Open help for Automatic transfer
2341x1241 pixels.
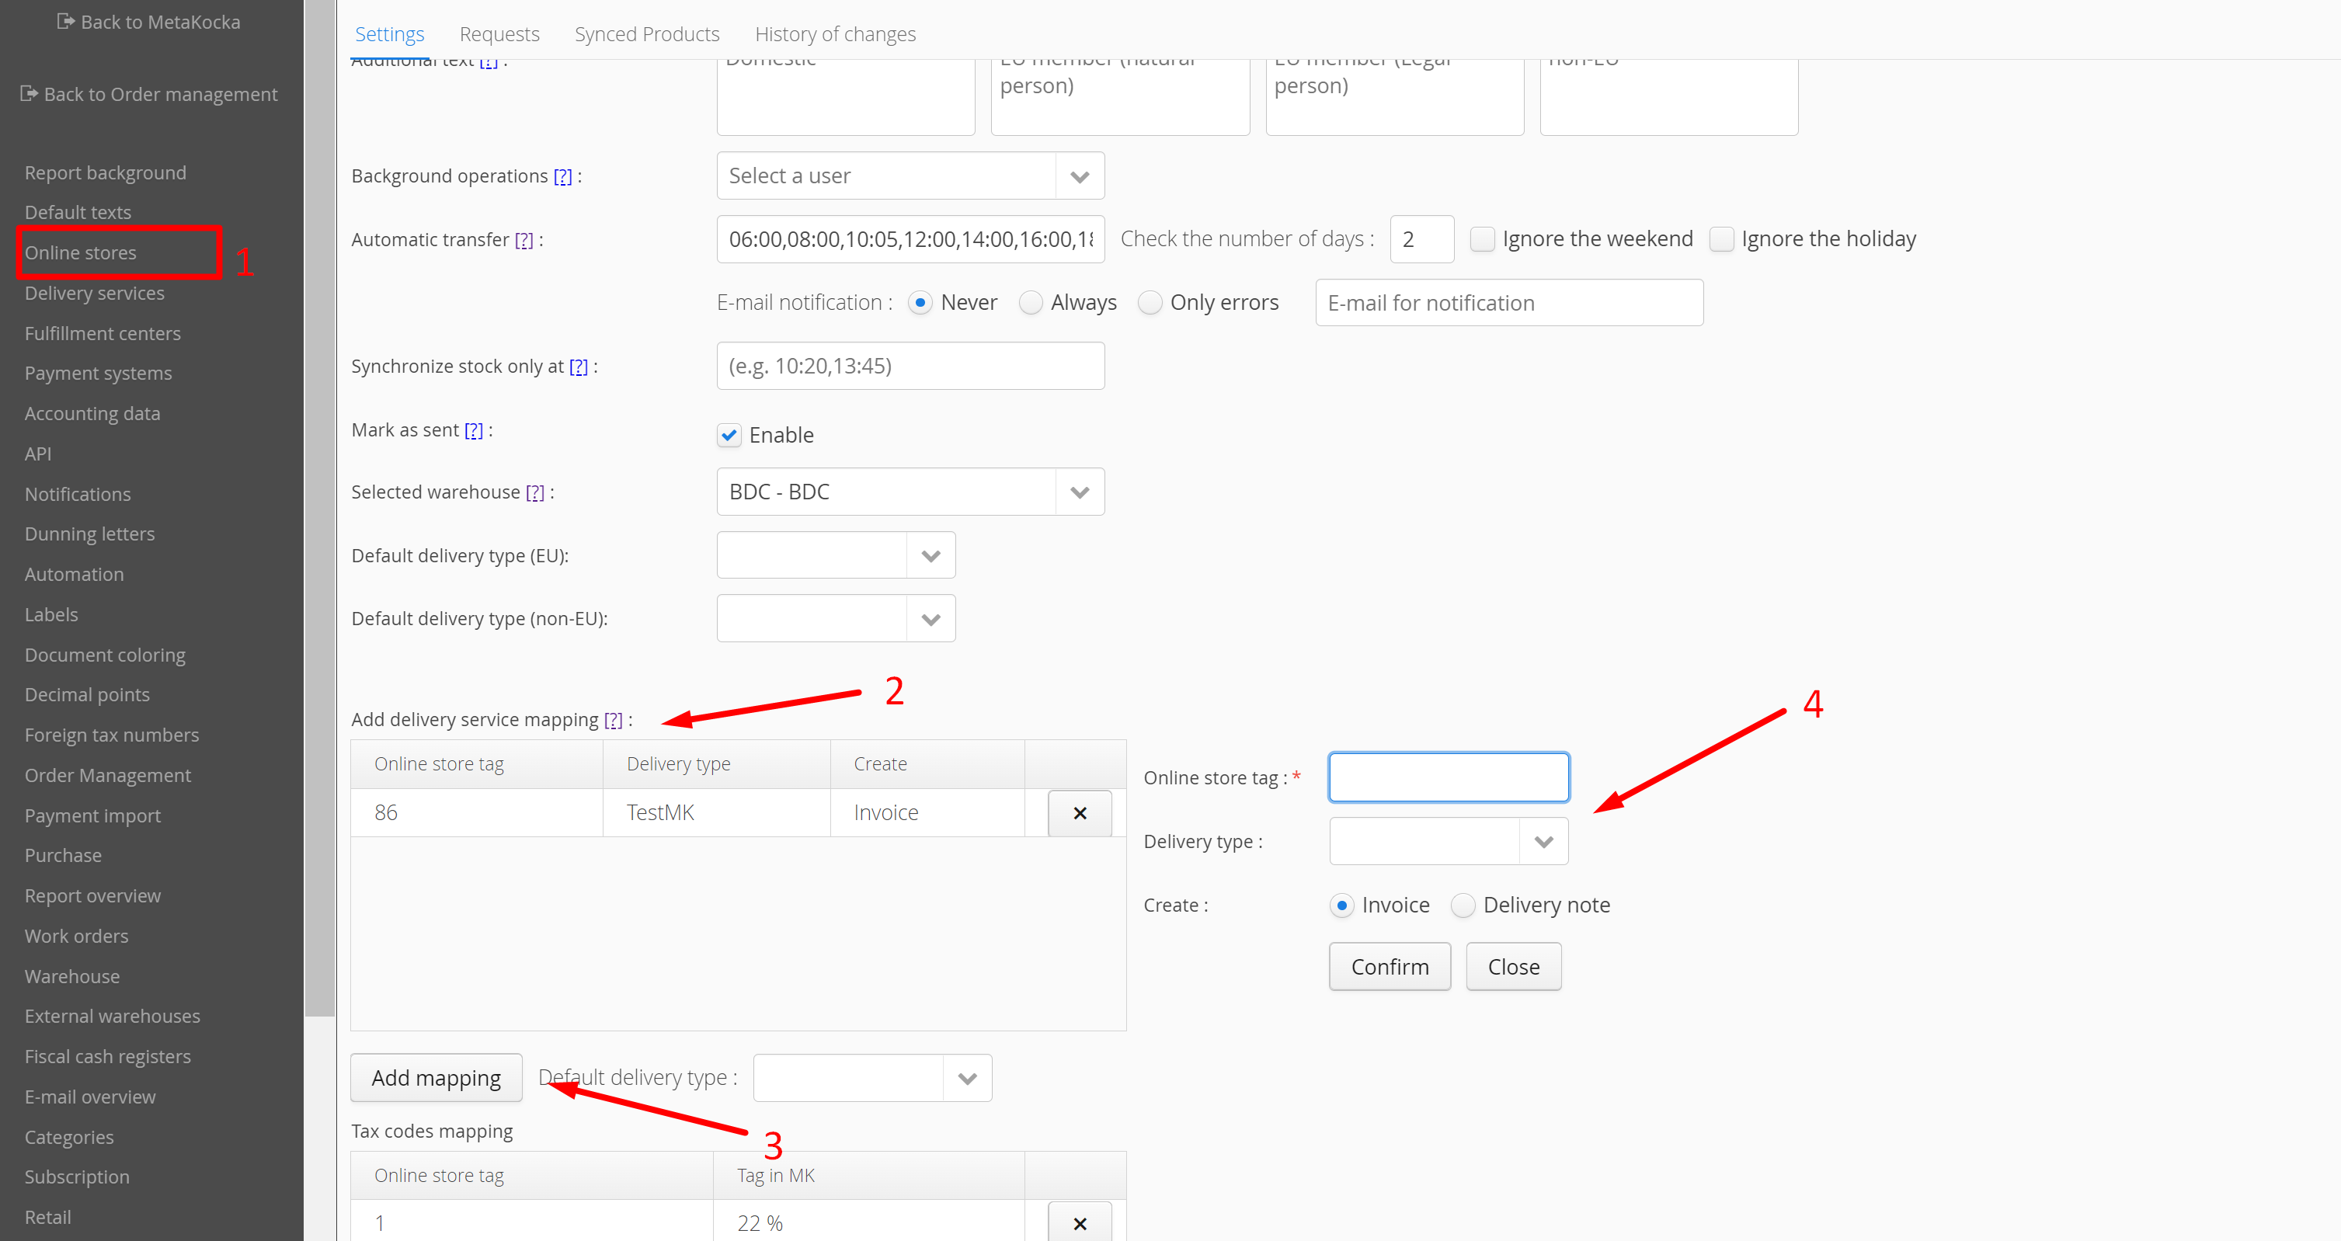coord(524,240)
